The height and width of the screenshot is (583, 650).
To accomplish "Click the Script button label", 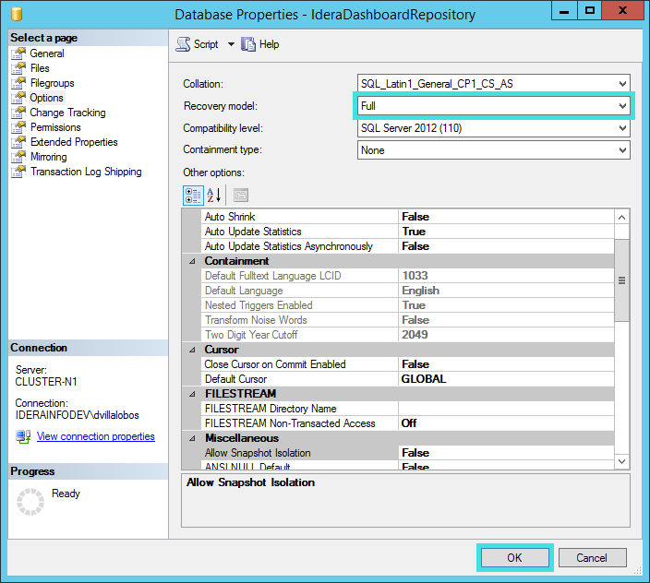I will tap(206, 44).
